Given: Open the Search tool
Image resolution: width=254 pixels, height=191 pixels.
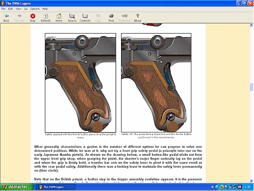Looking at the screenshot, I should [72, 18].
